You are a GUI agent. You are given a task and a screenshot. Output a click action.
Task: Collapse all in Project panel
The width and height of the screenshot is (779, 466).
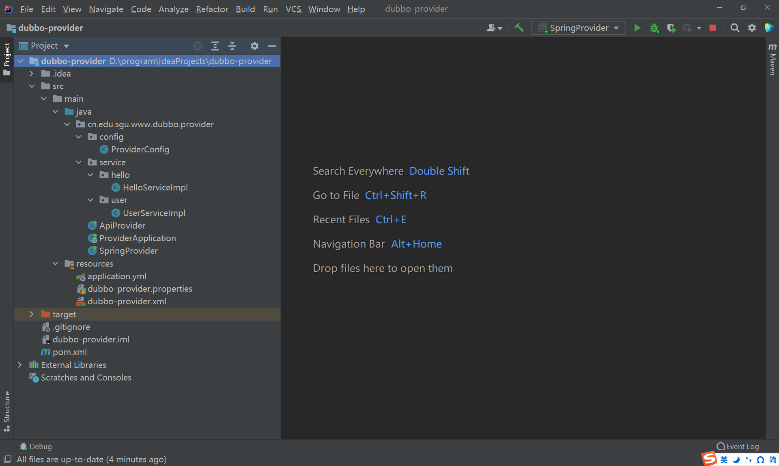click(232, 46)
